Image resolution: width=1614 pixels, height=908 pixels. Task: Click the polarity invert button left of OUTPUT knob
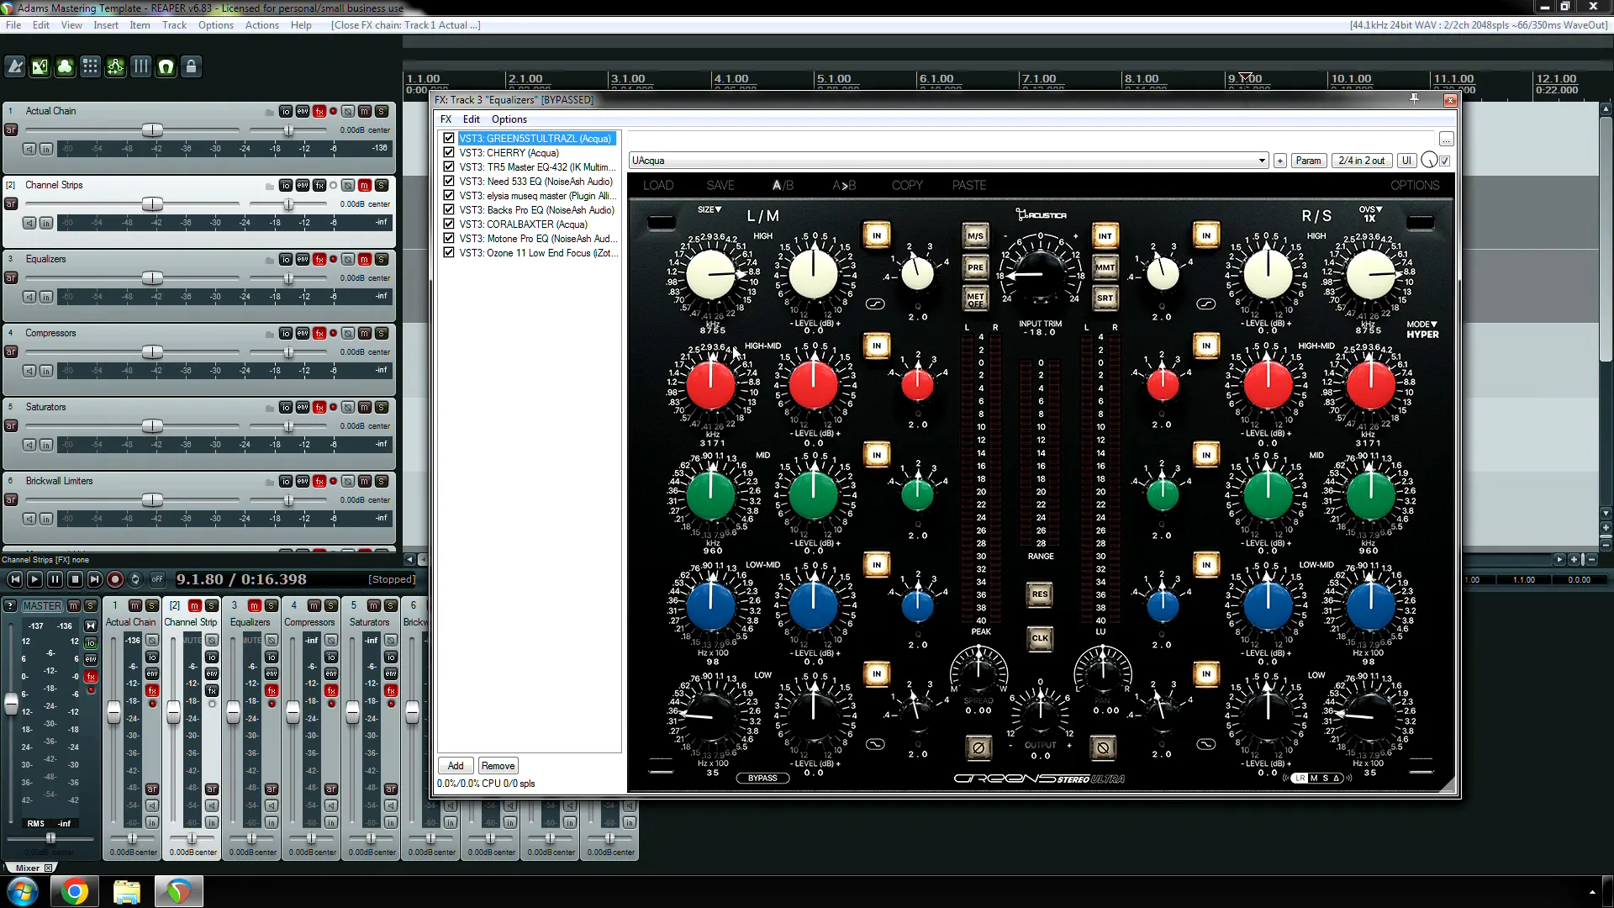(978, 747)
